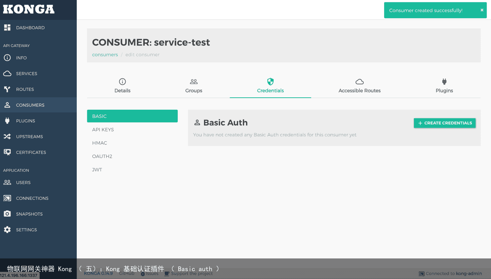The width and height of the screenshot is (491, 279).
Task: Click the Plugins plug icon in sidebar
Action: point(7,121)
